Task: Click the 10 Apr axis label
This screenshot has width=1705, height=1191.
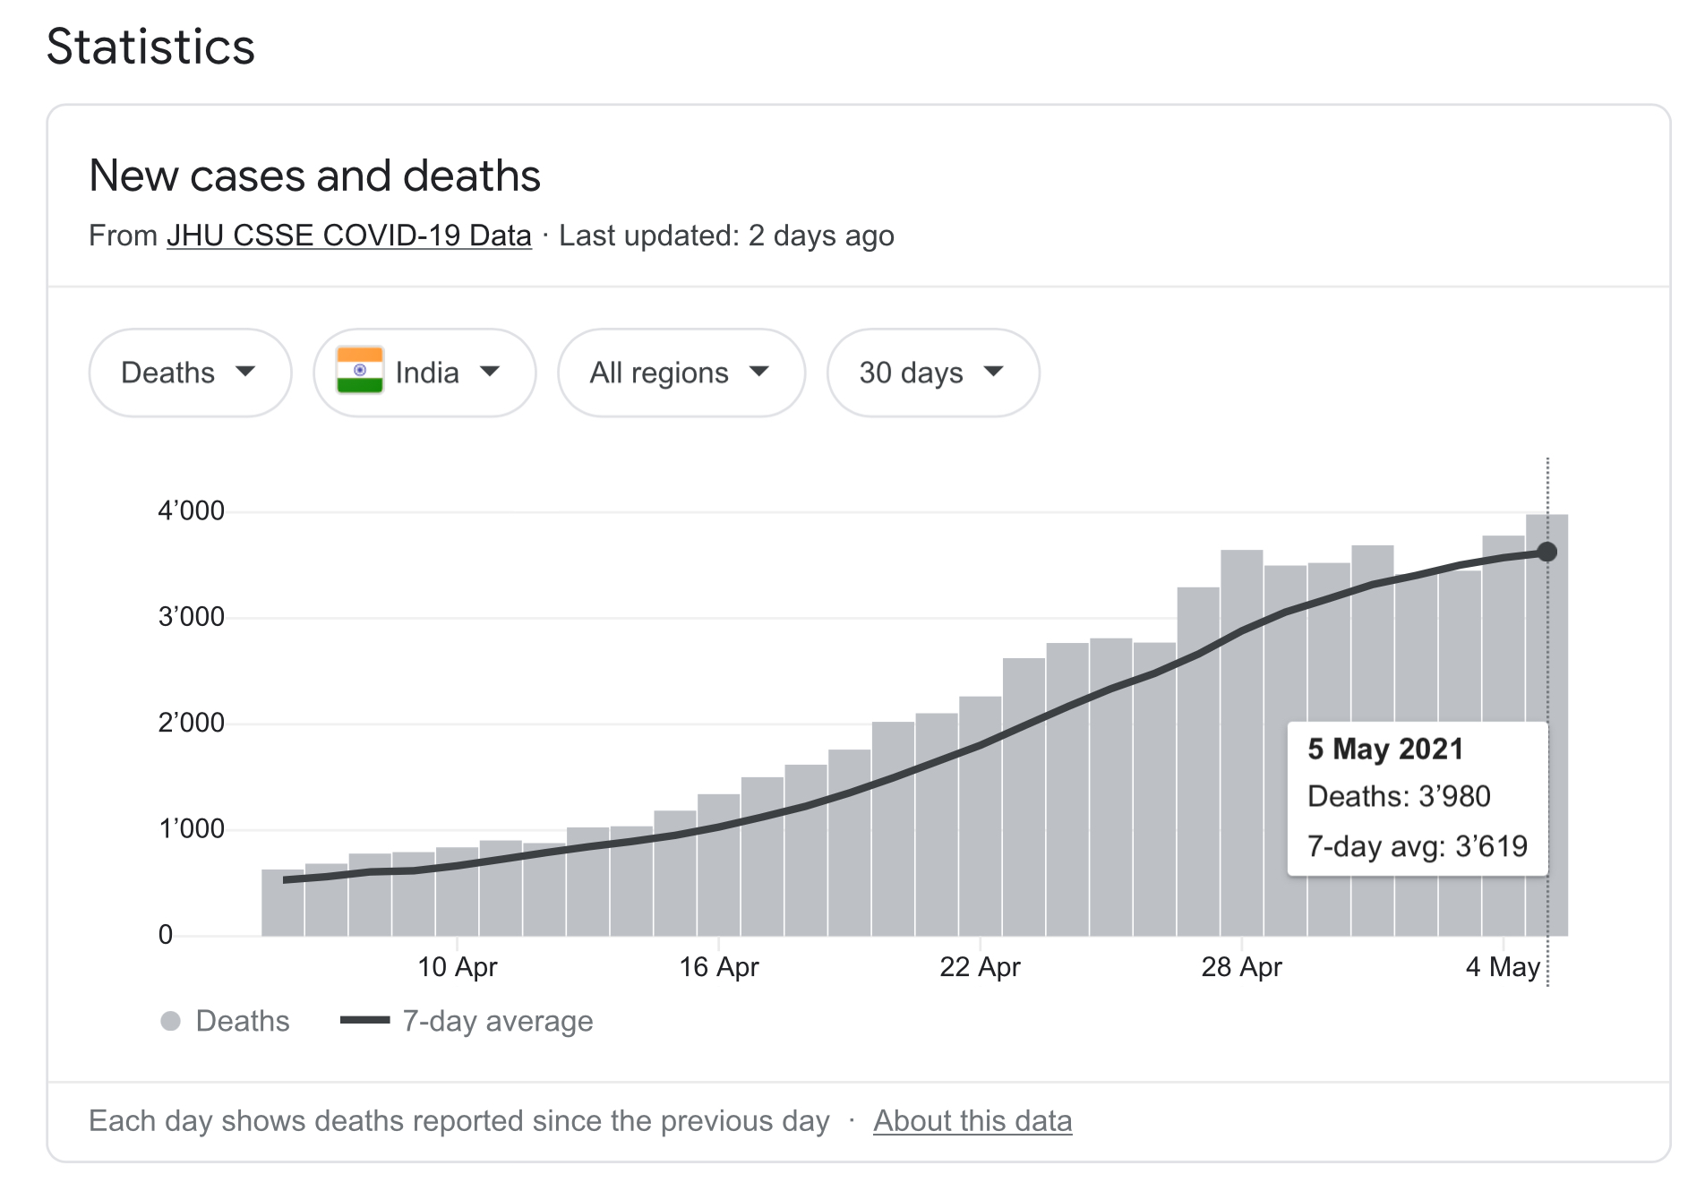Action: [x=457, y=967]
